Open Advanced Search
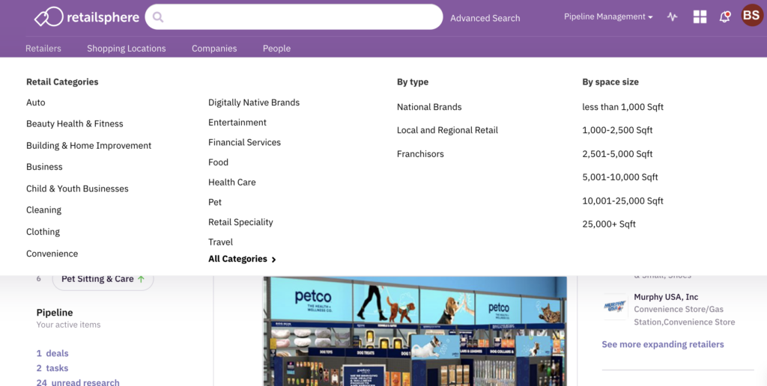The image size is (767, 386). point(485,18)
